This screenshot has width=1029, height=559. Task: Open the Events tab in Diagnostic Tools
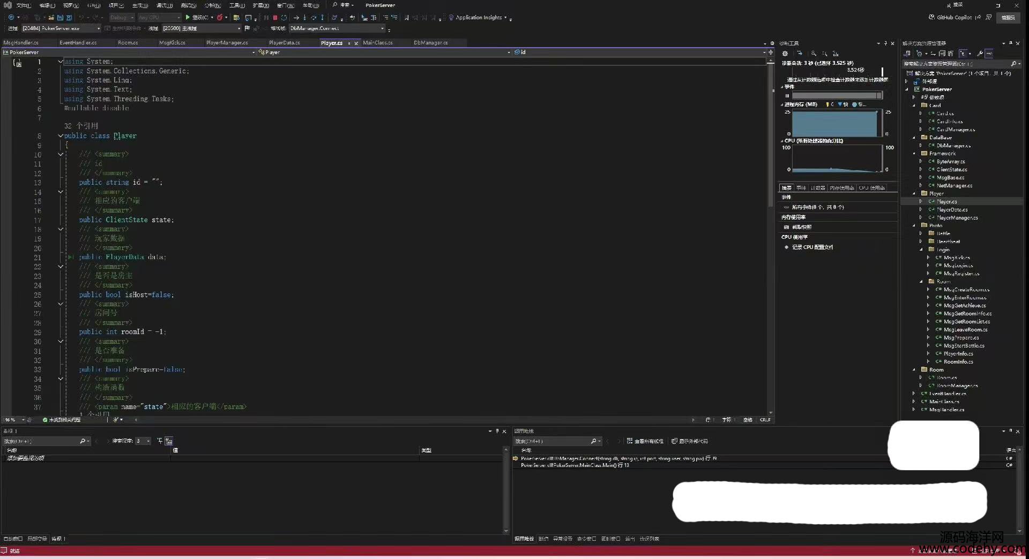pyautogui.click(x=801, y=188)
